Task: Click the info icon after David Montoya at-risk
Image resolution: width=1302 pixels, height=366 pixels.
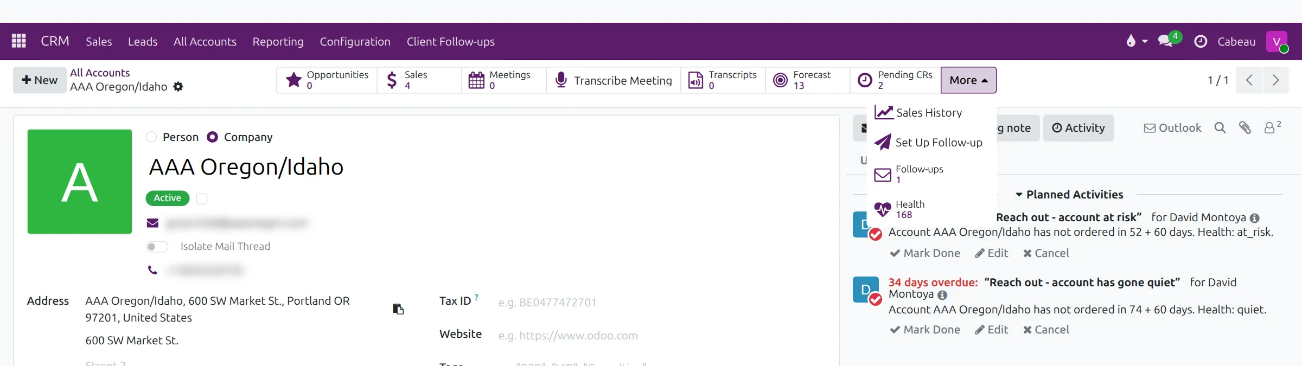Action: coord(1255,218)
